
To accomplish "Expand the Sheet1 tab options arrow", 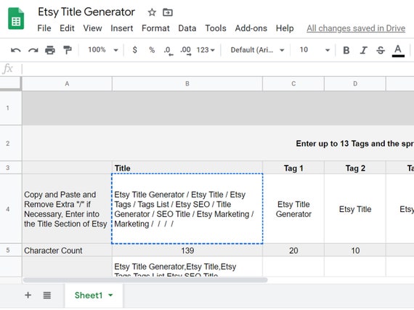I will [110, 295].
